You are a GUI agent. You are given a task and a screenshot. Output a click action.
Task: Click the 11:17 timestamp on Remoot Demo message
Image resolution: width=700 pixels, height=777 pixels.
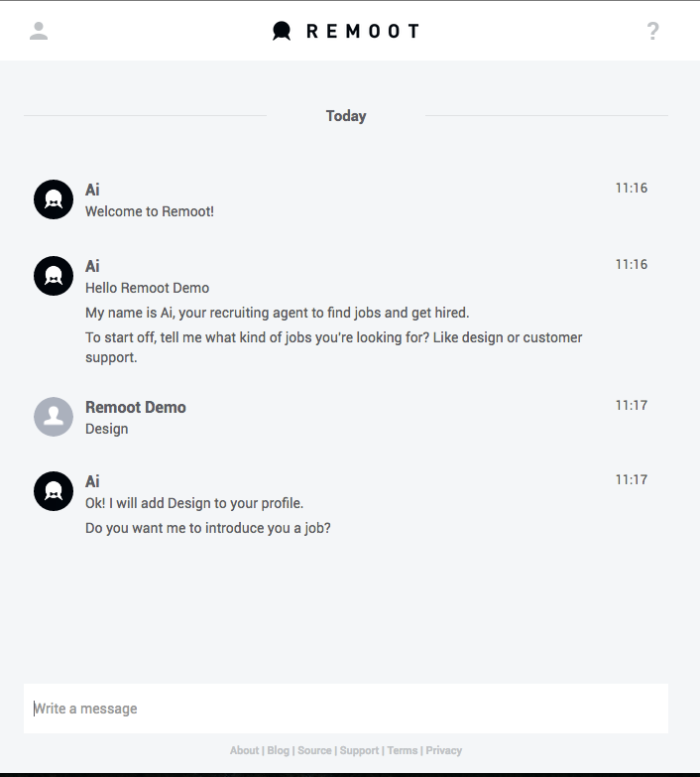click(632, 405)
